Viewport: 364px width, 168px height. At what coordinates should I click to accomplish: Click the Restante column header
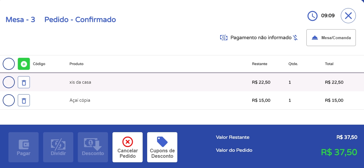coord(259,64)
